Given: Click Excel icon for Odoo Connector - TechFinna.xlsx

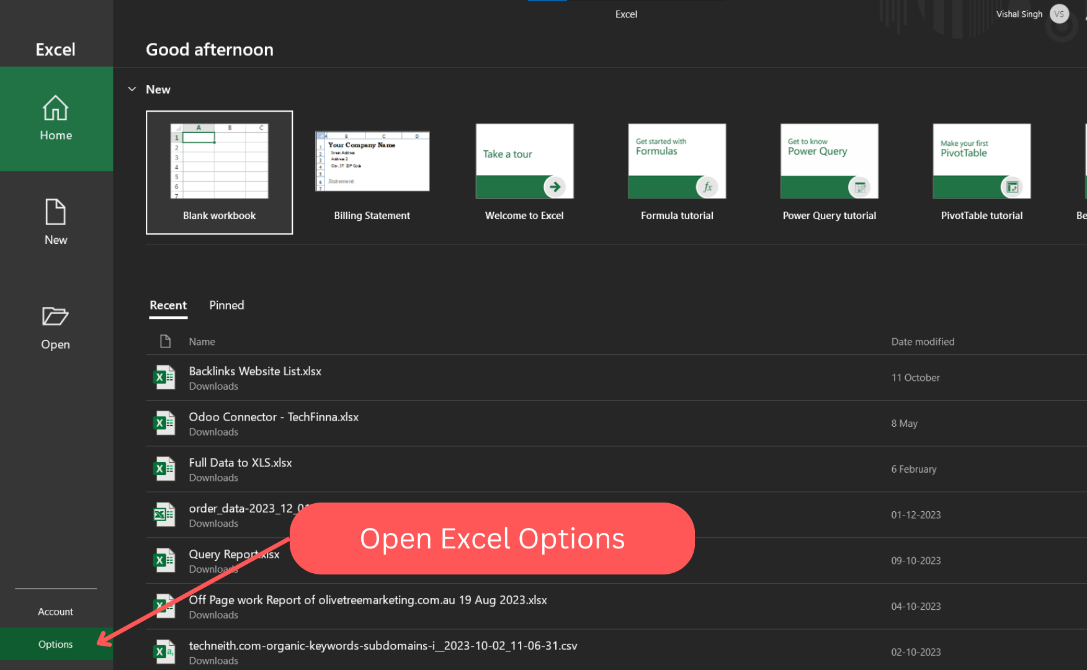Looking at the screenshot, I should pos(164,423).
